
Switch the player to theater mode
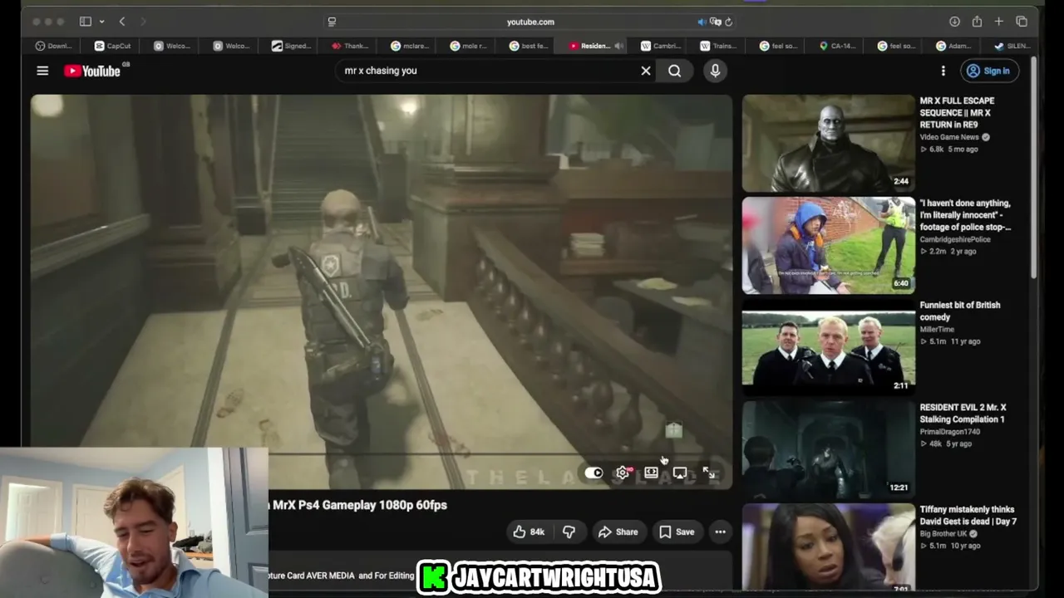pos(651,473)
